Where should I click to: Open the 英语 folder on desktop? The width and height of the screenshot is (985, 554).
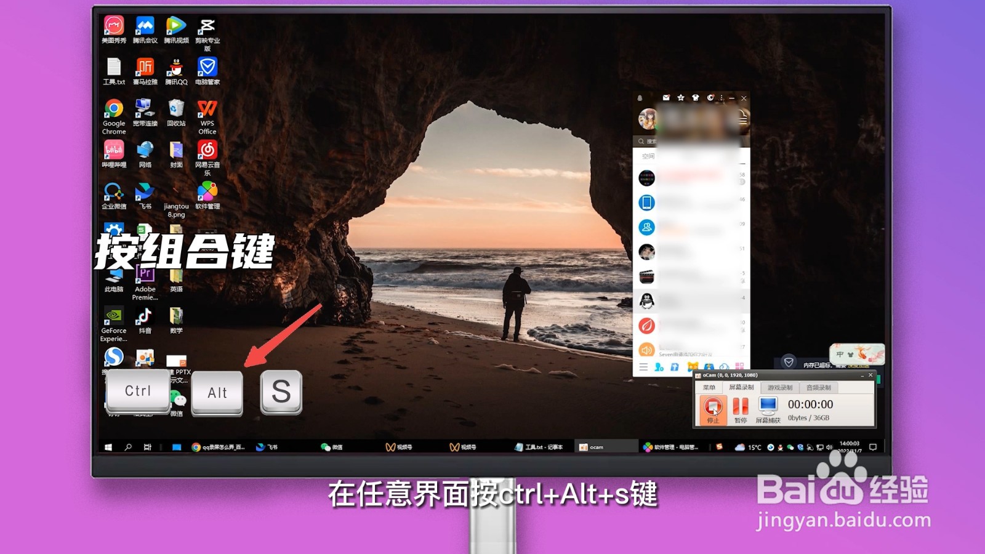click(x=176, y=279)
